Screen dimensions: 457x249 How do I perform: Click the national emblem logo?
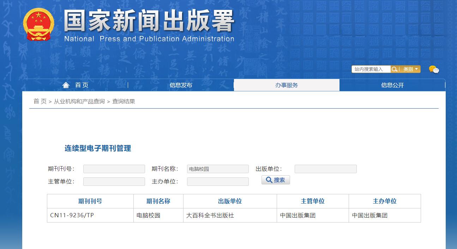(x=38, y=24)
